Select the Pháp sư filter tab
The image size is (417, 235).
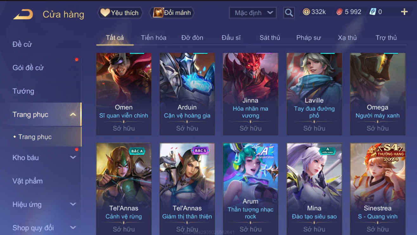point(309,38)
